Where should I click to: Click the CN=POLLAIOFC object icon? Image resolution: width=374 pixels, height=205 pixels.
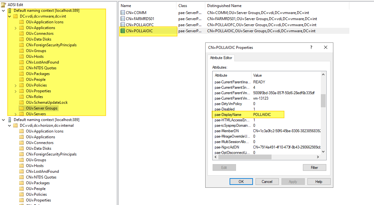(x=123, y=25)
